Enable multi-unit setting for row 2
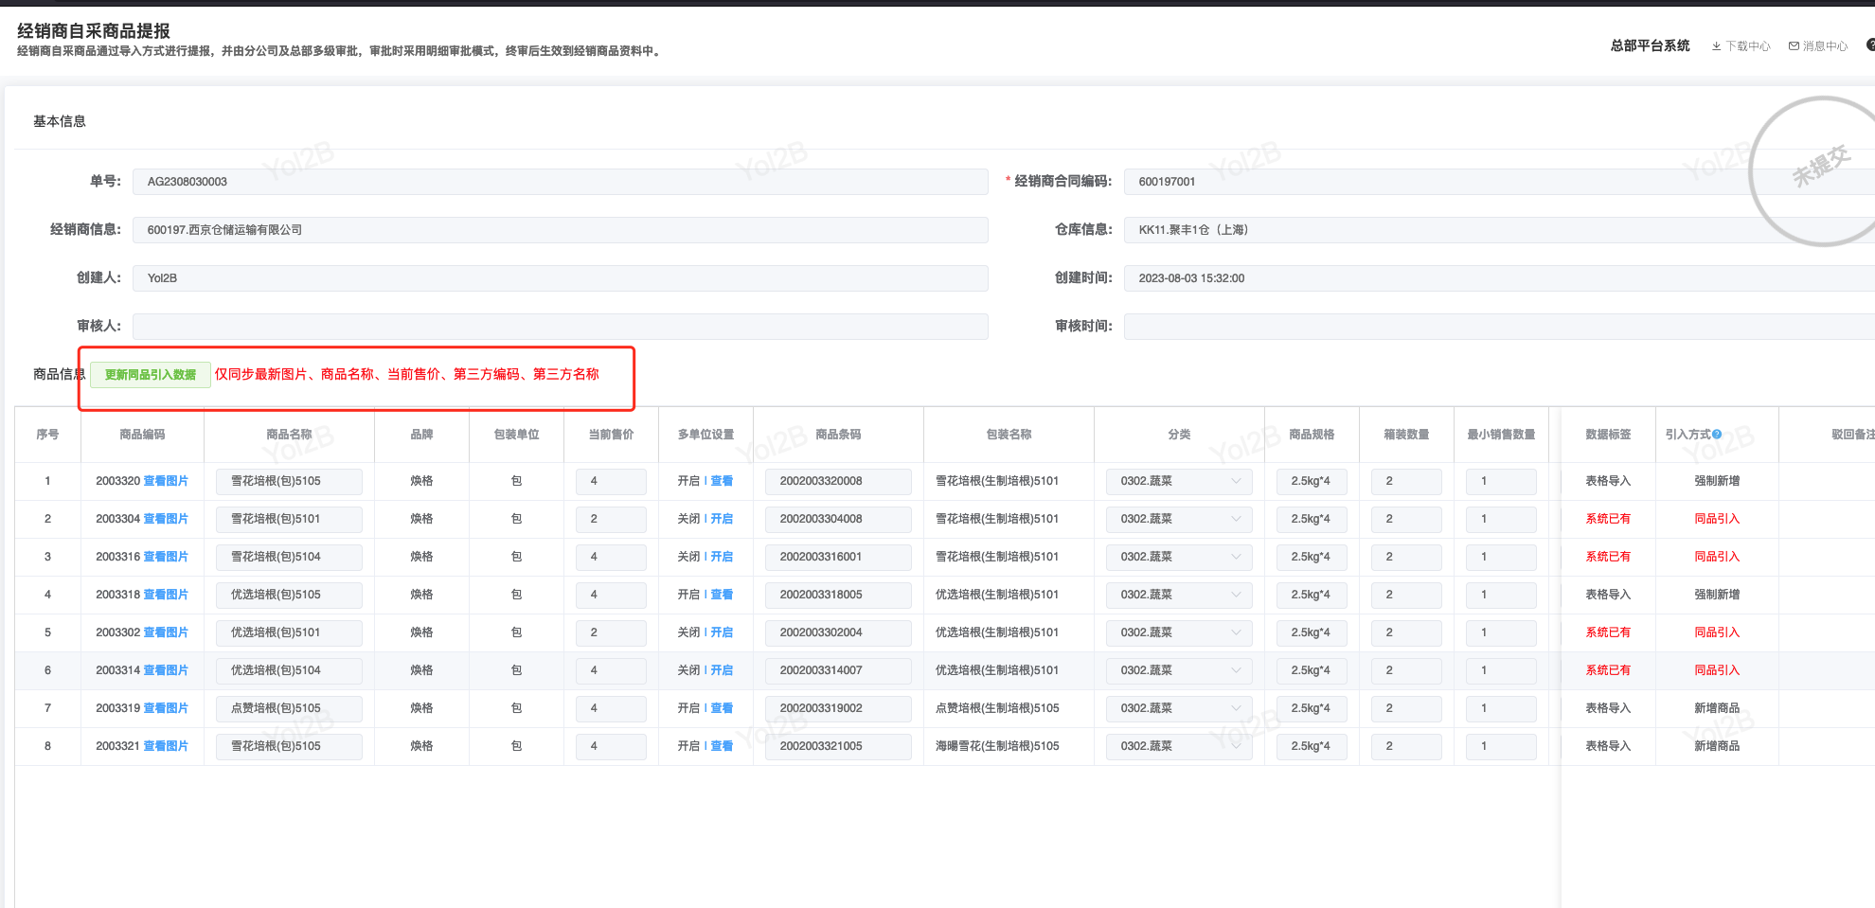Image resolution: width=1875 pixels, height=908 pixels. coord(722,519)
